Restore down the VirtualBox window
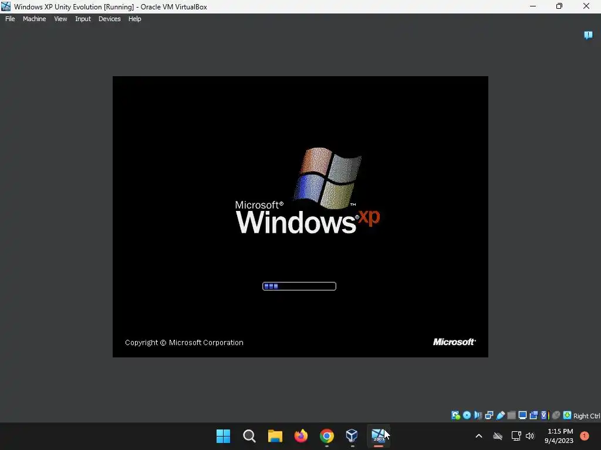601x450 pixels. 559,6
